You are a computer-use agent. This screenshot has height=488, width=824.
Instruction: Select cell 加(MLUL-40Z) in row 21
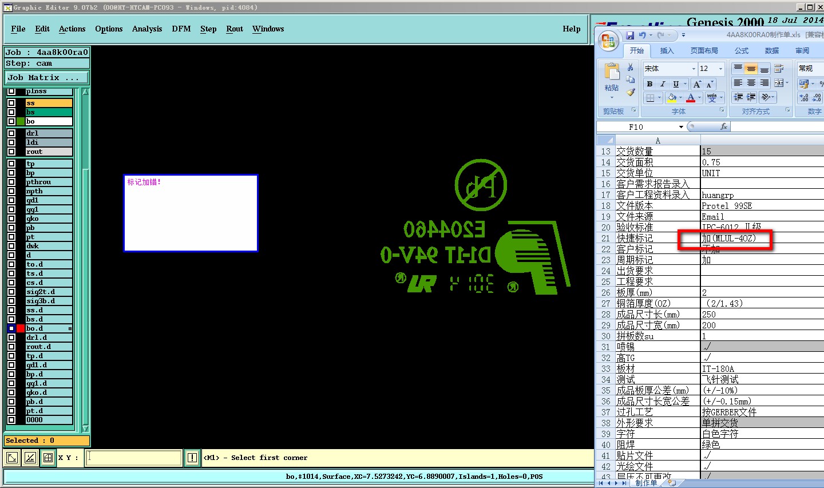pyautogui.click(x=762, y=239)
